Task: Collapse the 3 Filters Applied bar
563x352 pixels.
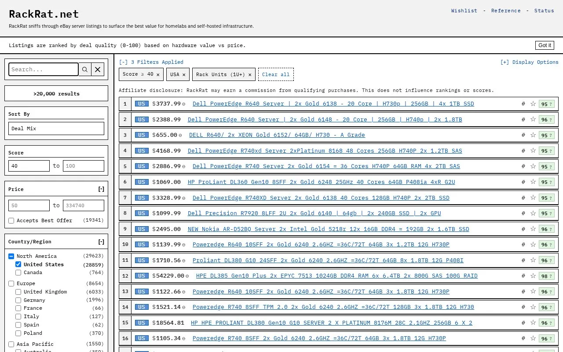Action: point(151,62)
